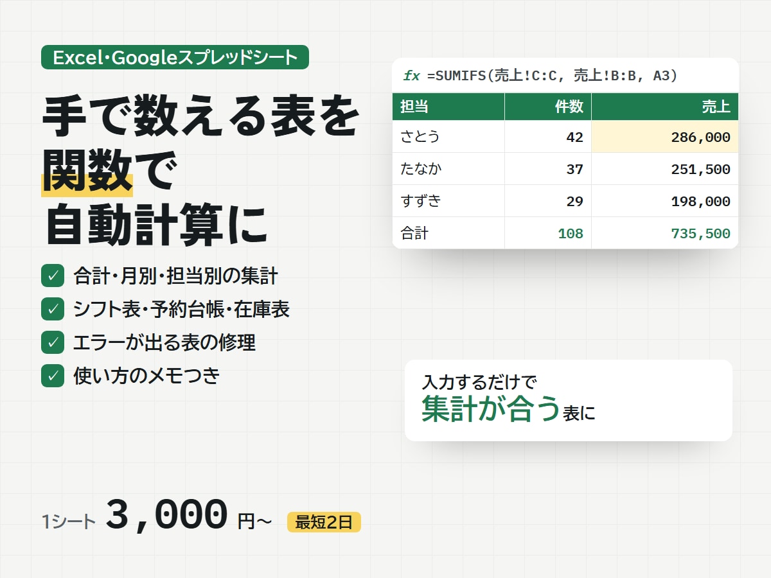This screenshot has height=578, width=771.
Task: Click the total sales 735,500
Action: 665,233
